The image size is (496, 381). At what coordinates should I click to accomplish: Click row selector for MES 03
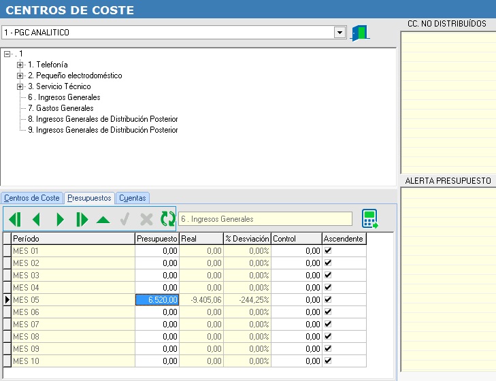7,275
